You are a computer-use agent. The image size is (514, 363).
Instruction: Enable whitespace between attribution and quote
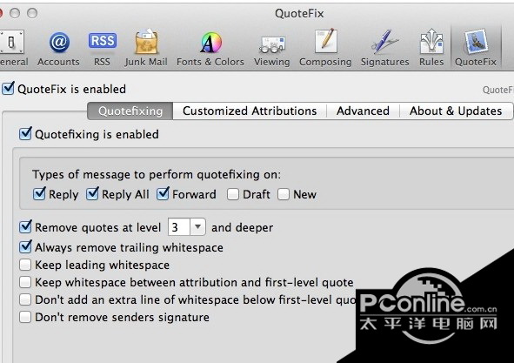pyautogui.click(x=25, y=282)
